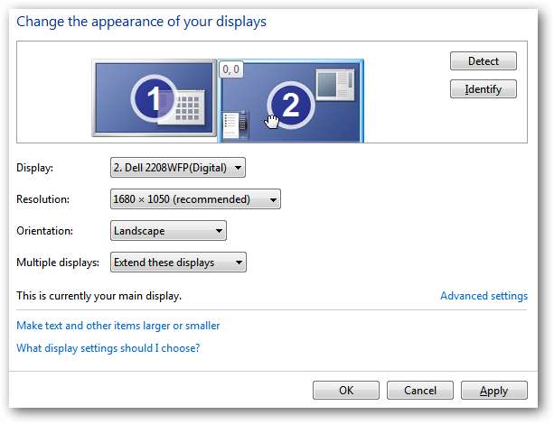Screen dimensions: 554x424
Task: Follow "Make text and other items larger" link
Action: (x=118, y=326)
